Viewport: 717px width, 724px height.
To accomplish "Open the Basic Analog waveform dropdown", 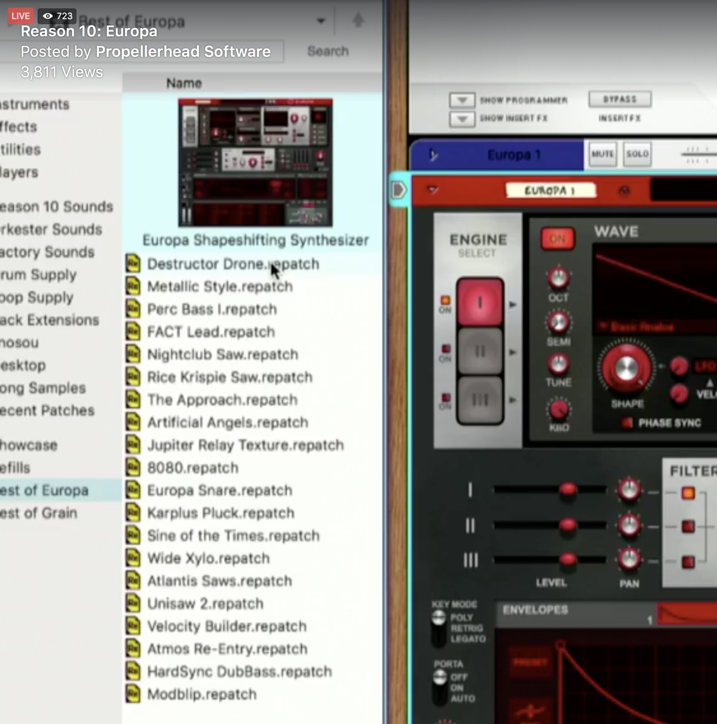I will 637,327.
